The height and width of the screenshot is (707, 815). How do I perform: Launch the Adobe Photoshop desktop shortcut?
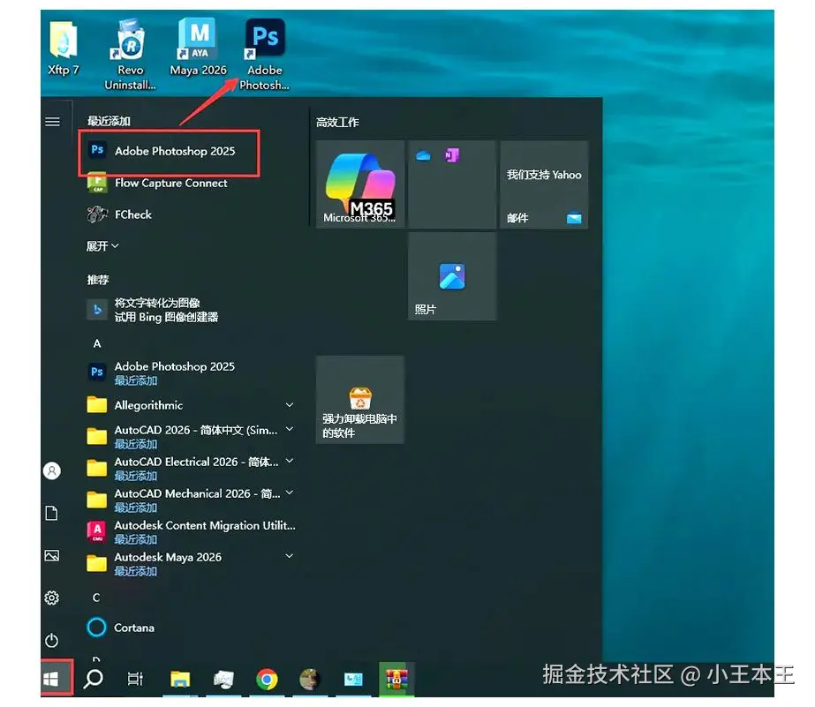point(265,55)
